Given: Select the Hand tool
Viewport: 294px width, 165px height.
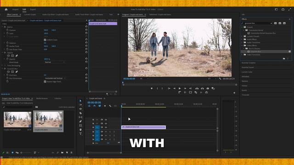Looking at the screenshot, I should [x=80, y=130].
